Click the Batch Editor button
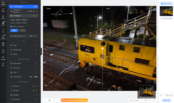174x103 pixels. click(x=166, y=3)
